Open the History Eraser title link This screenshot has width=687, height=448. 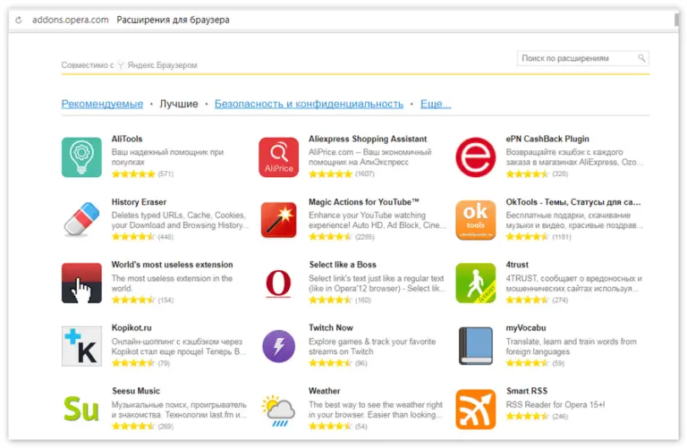pos(139,202)
